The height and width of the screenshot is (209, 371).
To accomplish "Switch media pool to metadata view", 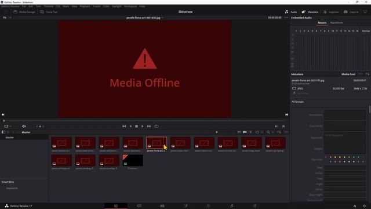I will (x=239, y=132).
